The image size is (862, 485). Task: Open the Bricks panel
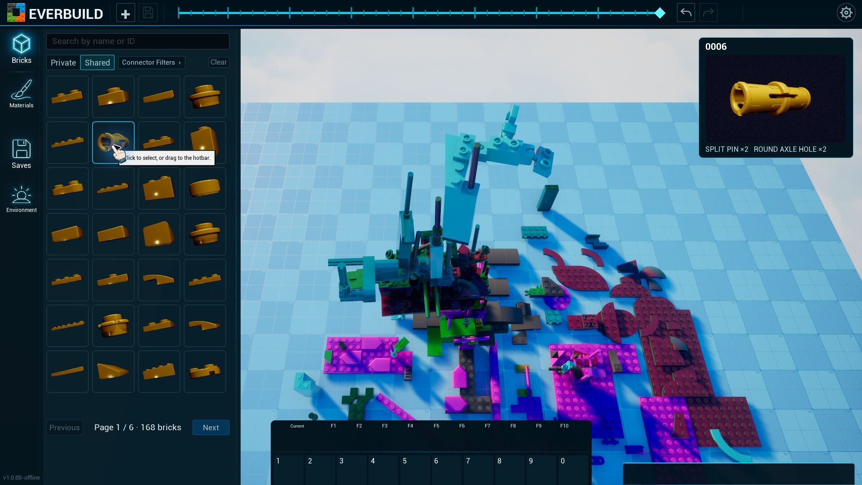[x=21, y=49]
